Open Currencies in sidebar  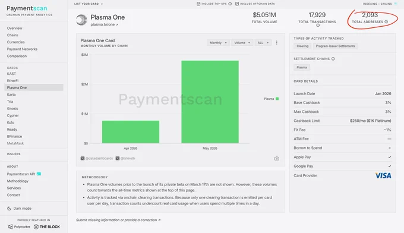tap(15, 42)
